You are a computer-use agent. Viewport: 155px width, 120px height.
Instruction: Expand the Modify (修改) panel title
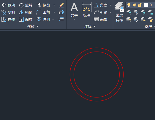click(x=33, y=26)
